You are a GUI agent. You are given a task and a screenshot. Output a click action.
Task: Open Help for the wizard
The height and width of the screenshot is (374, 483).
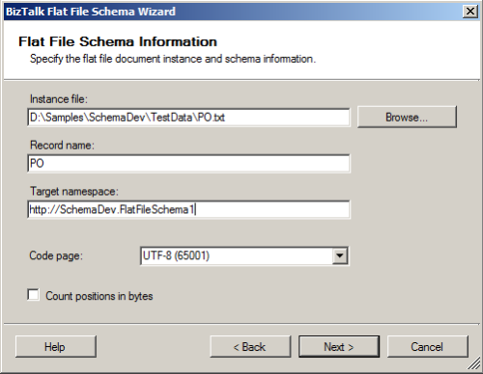pos(56,347)
